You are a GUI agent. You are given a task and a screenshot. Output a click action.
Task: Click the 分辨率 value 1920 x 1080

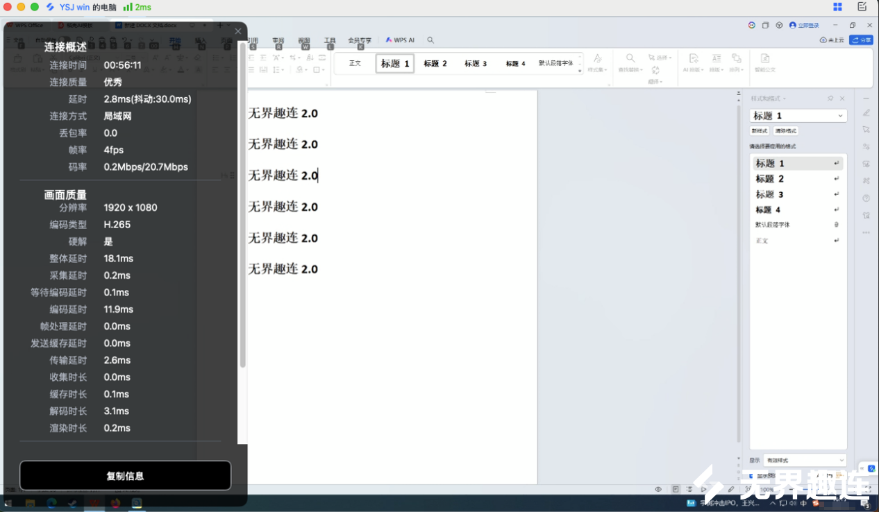(131, 207)
